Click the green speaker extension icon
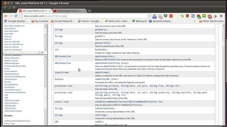This screenshot has width=227, height=127. pos(204,16)
